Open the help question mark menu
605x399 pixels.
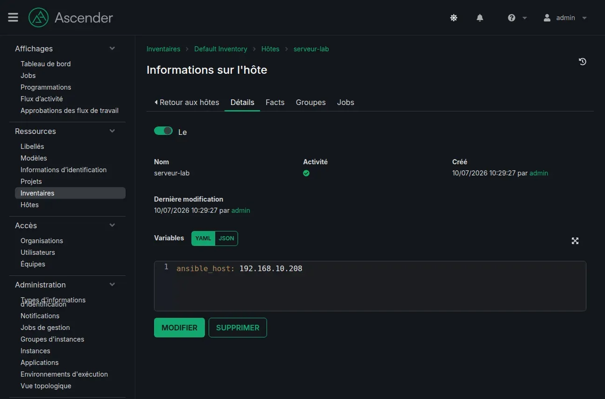point(517,18)
